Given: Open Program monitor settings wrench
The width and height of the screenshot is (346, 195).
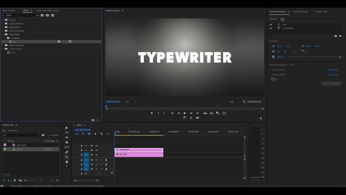Looking at the screenshot, I should point(244,102).
